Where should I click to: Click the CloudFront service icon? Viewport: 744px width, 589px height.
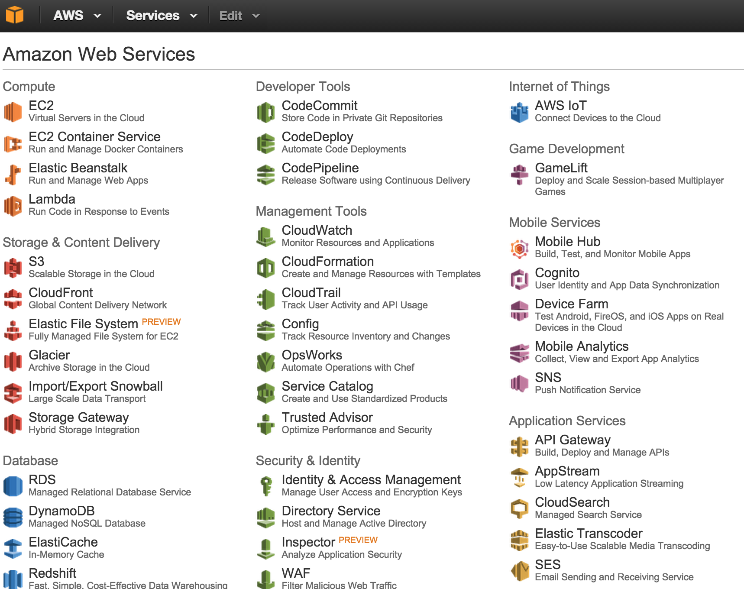tap(13, 299)
